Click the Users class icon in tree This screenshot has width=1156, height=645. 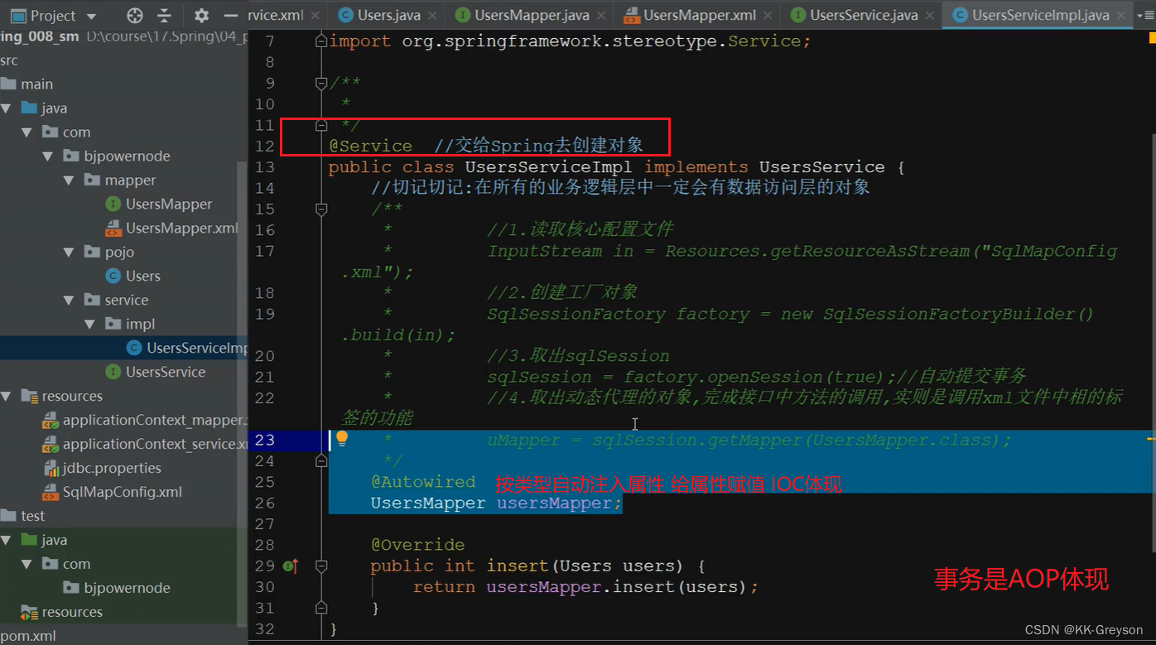pos(113,277)
